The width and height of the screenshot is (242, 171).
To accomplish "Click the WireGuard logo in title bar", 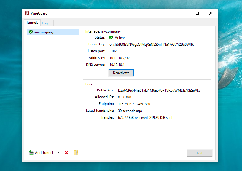I will [x=27, y=13].
